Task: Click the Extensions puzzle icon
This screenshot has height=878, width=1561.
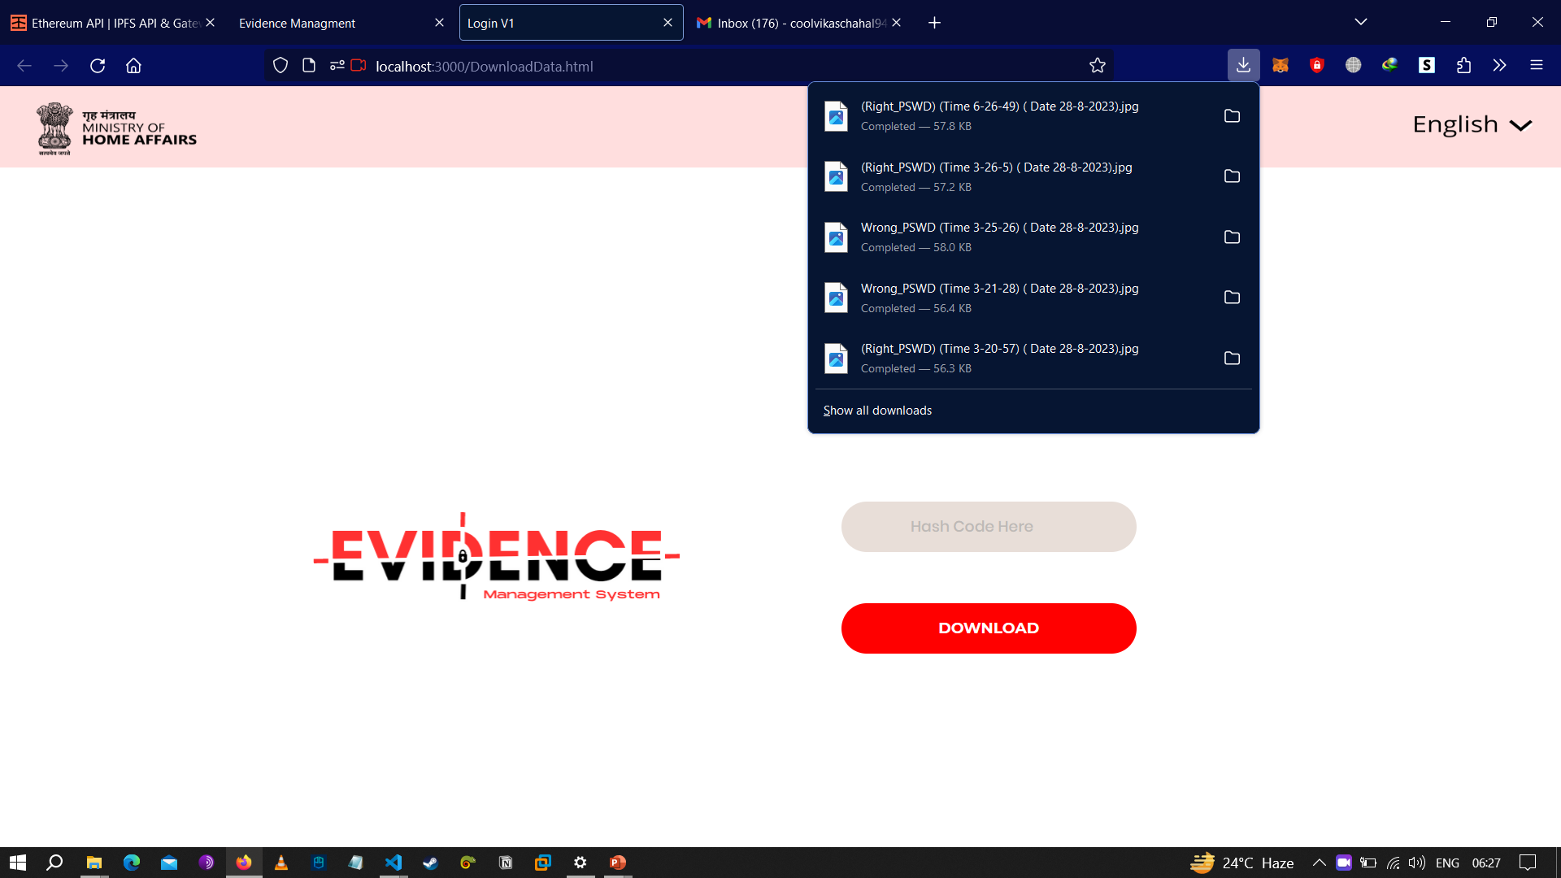Action: tap(1463, 66)
